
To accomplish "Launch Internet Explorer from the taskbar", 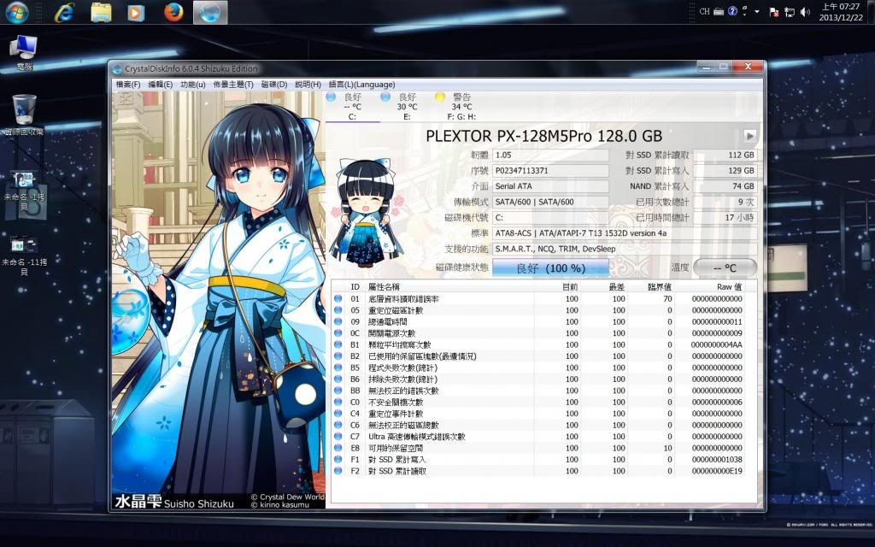I will (65, 12).
